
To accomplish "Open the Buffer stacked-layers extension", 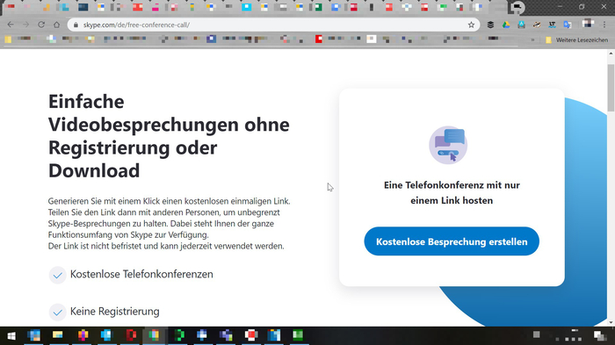I will (x=490, y=25).
